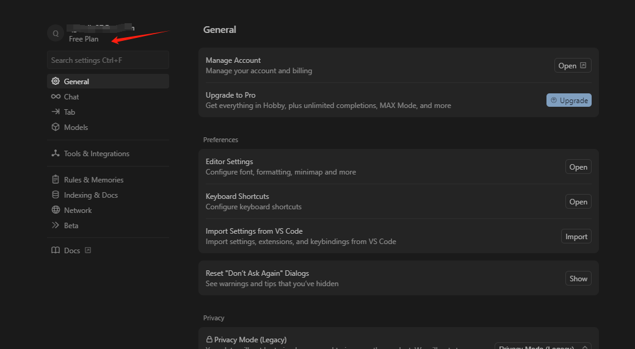Click the Models cube icon

click(56, 128)
